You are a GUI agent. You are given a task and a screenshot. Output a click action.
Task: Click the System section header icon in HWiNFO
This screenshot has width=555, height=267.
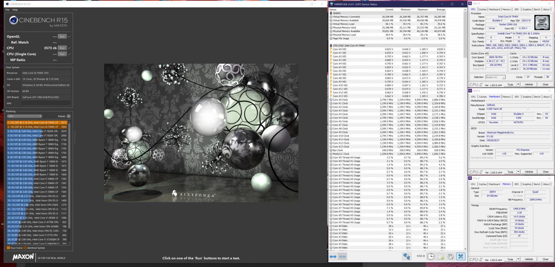pyautogui.click(x=331, y=13)
